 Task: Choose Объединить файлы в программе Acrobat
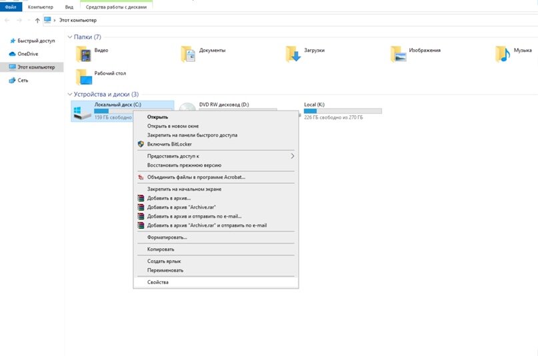click(x=216, y=177)
